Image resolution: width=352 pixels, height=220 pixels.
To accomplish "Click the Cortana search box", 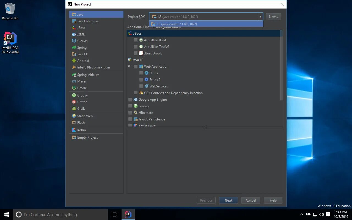I will pos(61,215).
